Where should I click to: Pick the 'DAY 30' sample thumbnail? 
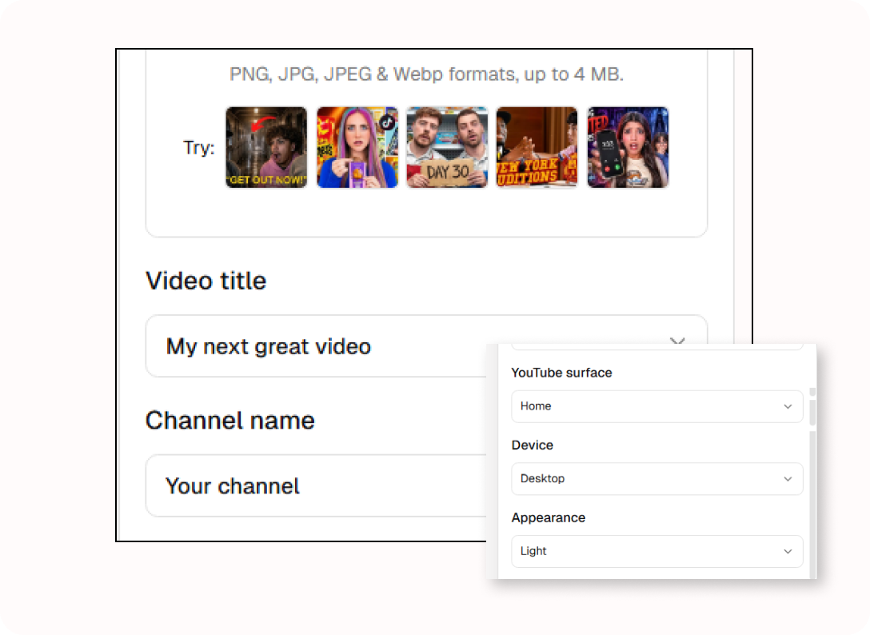(x=447, y=148)
